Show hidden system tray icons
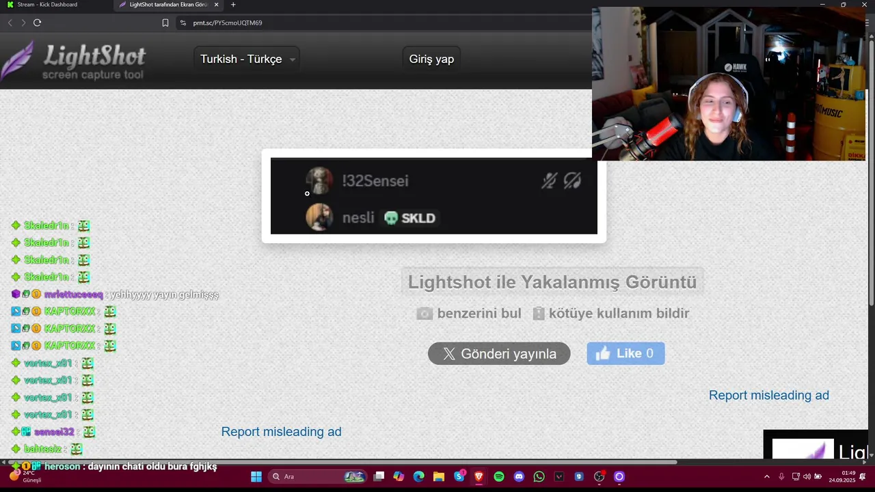 767,476
